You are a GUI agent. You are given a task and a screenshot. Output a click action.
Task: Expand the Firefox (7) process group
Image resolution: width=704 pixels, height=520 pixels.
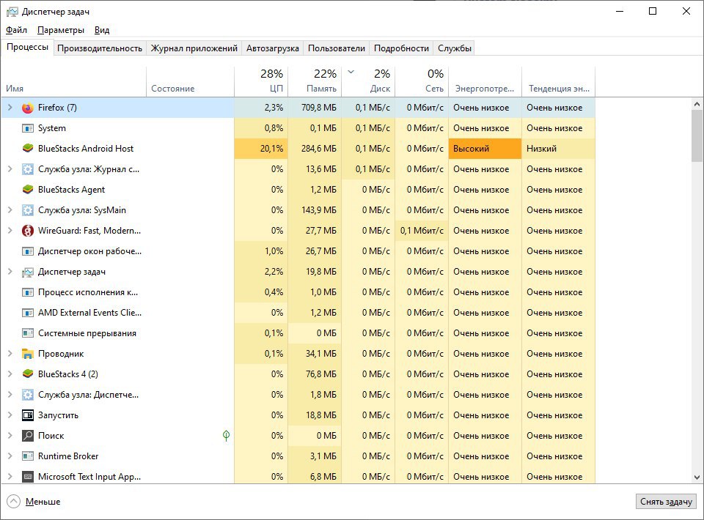pyautogui.click(x=10, y=108)
